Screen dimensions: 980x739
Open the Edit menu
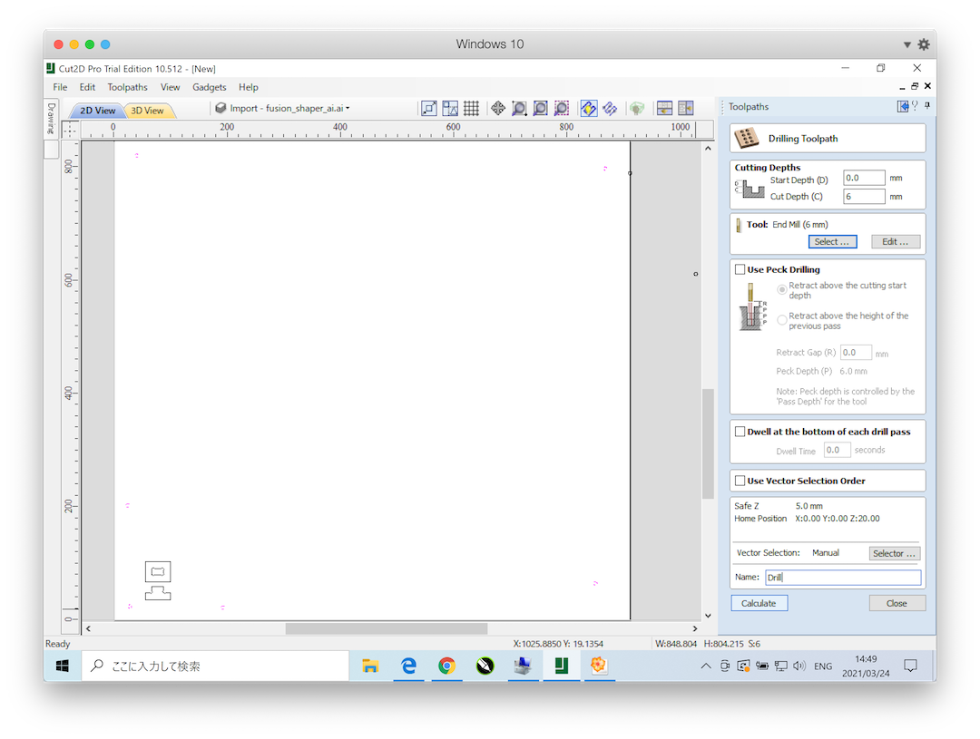click(87, 87)
